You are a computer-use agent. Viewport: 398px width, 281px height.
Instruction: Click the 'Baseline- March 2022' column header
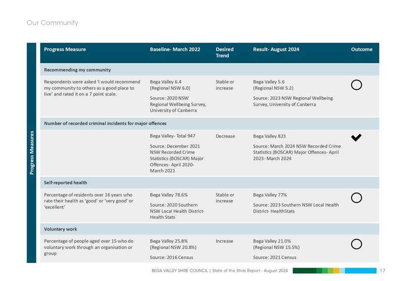click(x=175, y=49)
